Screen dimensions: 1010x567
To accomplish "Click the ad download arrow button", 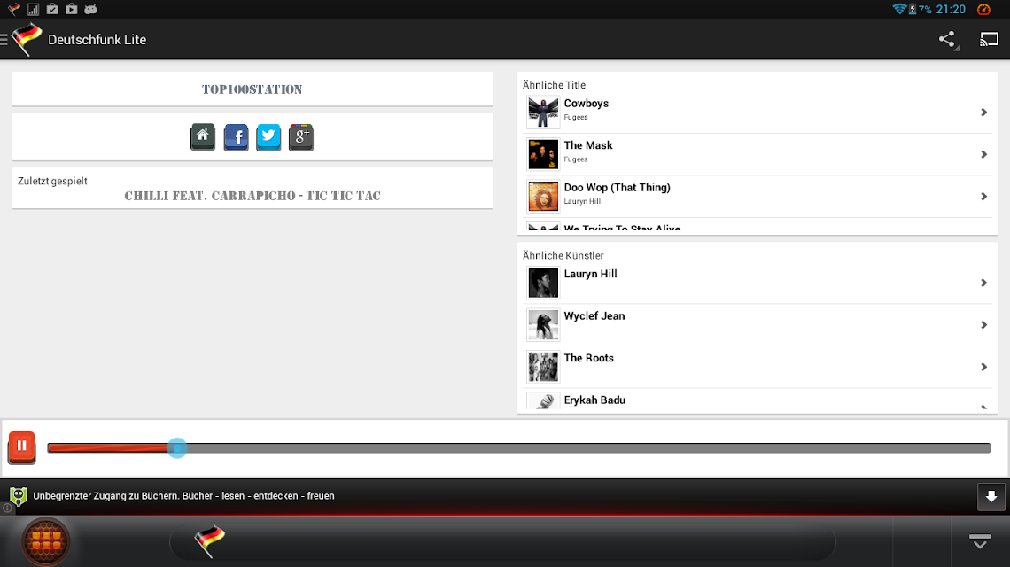I will [x=991, y=497].
